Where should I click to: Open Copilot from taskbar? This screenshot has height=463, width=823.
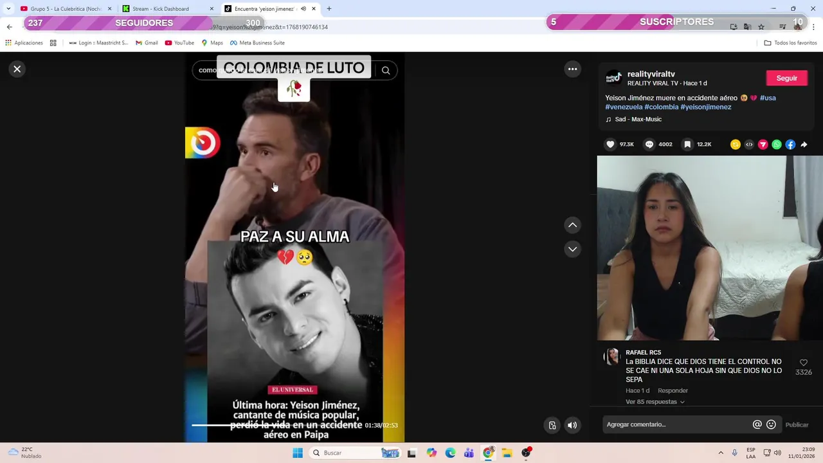point(431,453)
